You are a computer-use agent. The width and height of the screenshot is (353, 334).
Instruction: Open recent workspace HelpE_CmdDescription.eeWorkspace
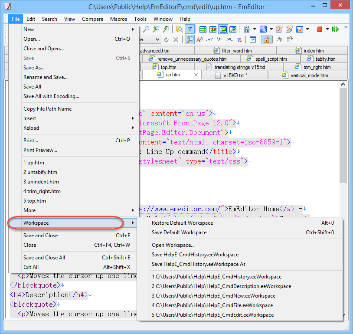coord(240,286)
